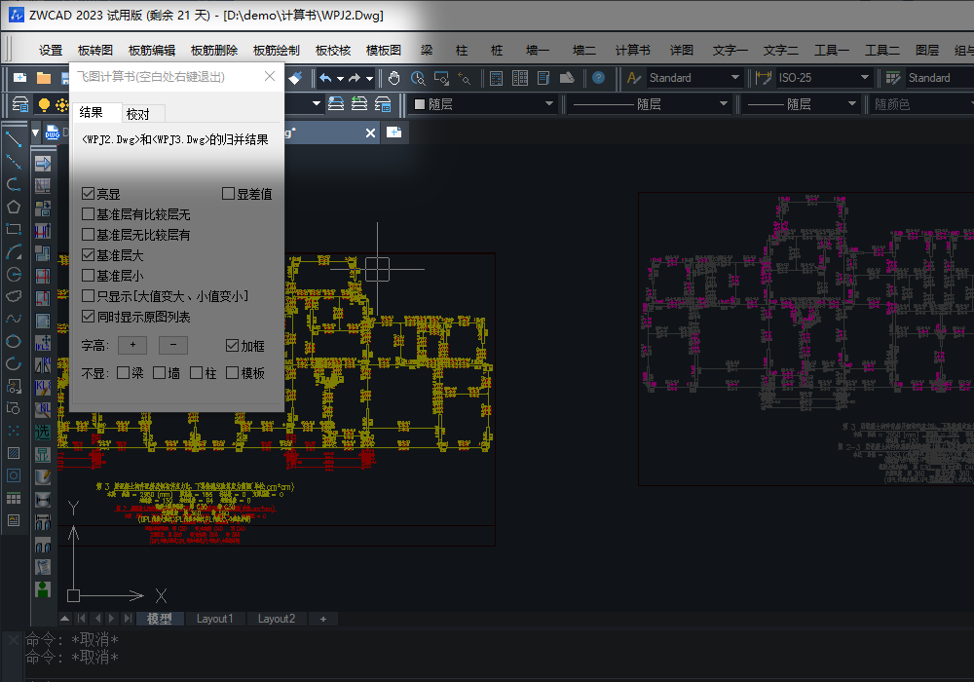Open a new drawing tab
This screenshot has height=682, width=974.
tap(393, 133)
